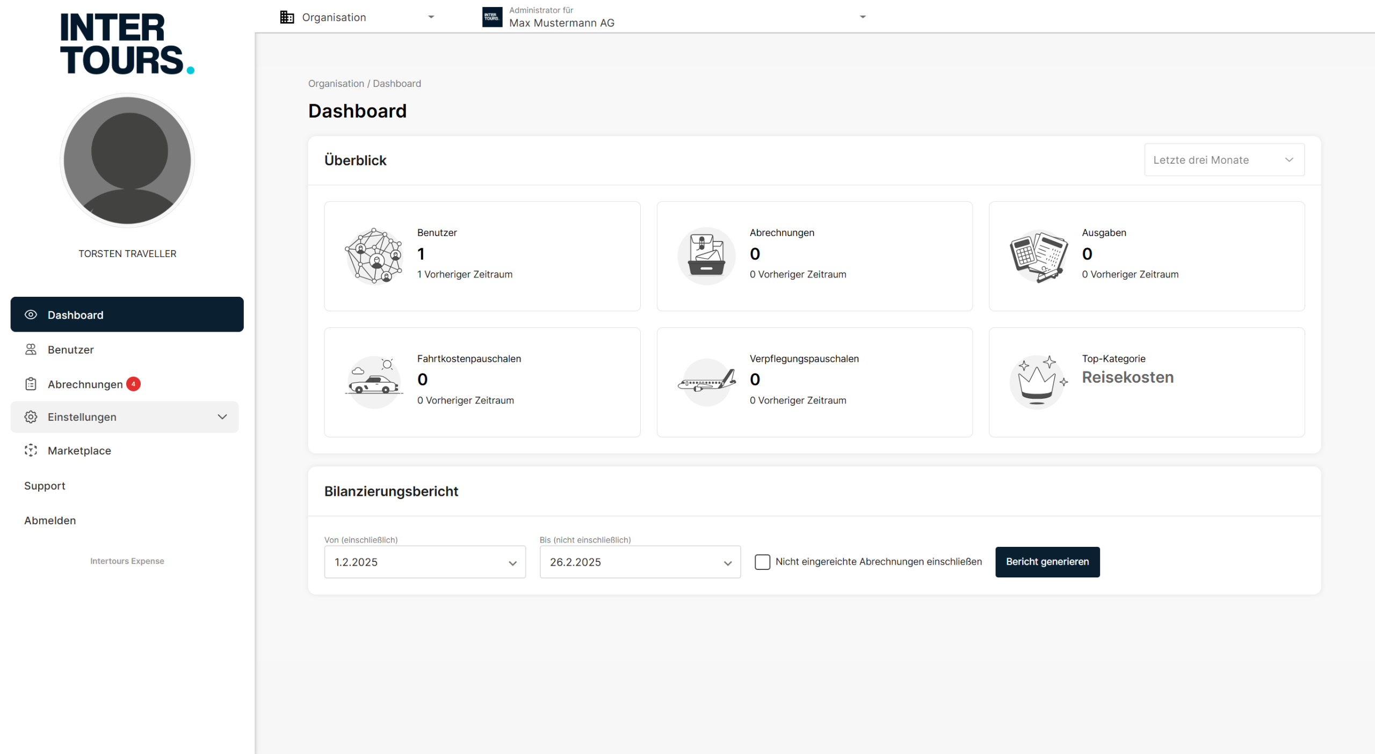
Task: Click the Ausgaben calculator receipt icon
Action: coord(1038,256)
